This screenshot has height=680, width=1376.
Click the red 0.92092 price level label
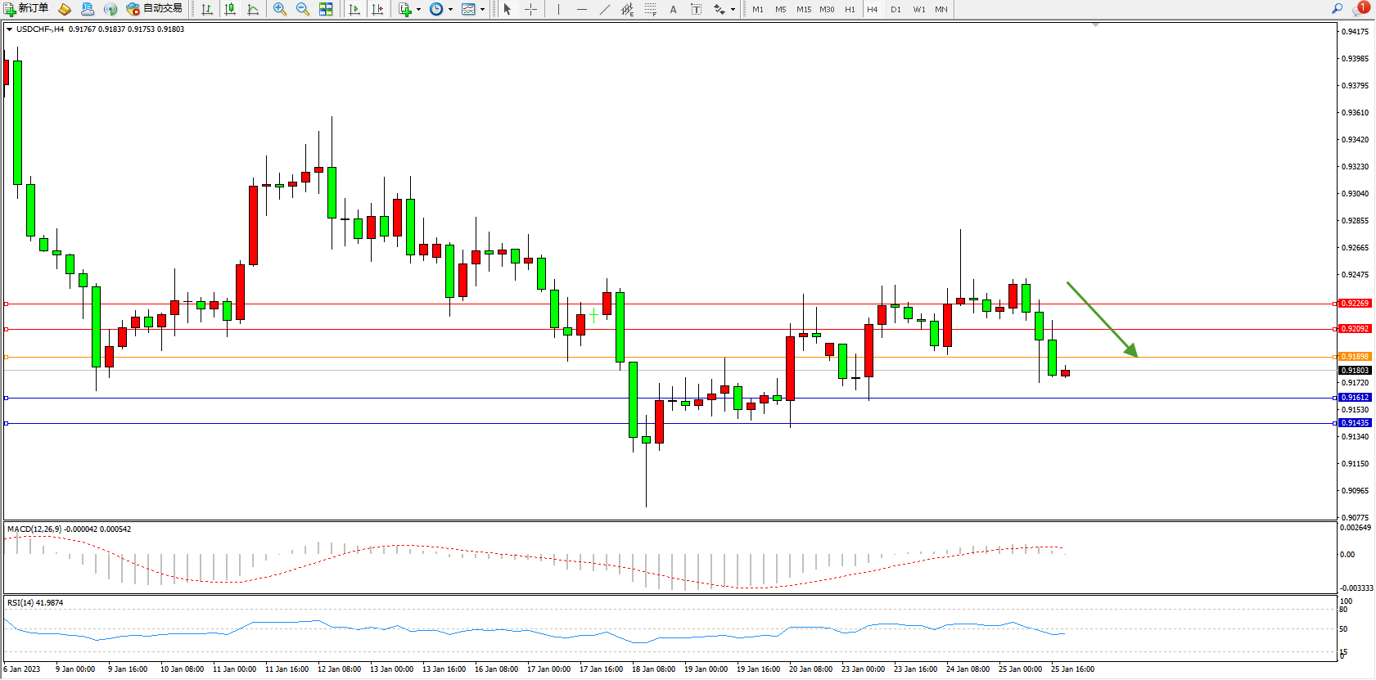point(1355,329)
